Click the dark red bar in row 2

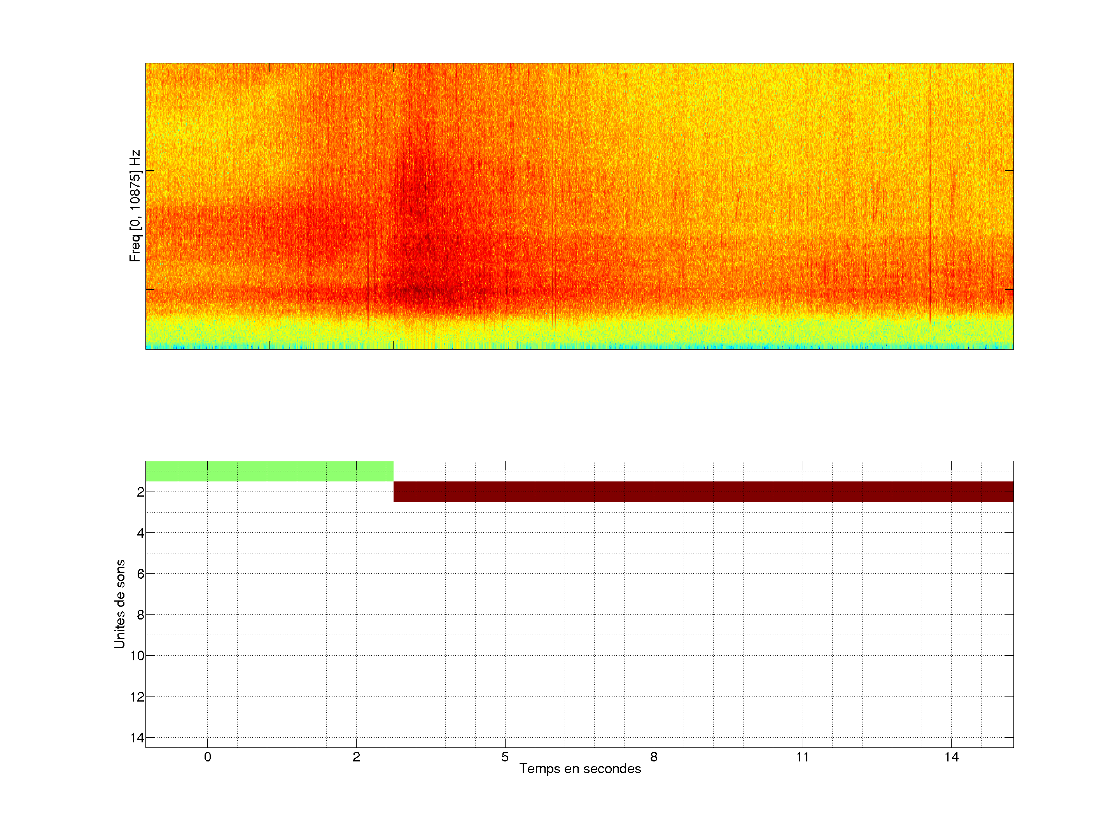pyautogui.click(x=703, y=492)
